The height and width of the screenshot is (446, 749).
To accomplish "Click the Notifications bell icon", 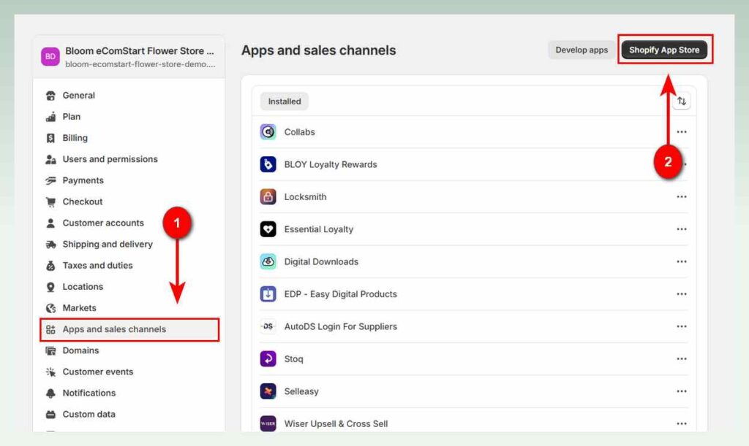I will 50,393.
